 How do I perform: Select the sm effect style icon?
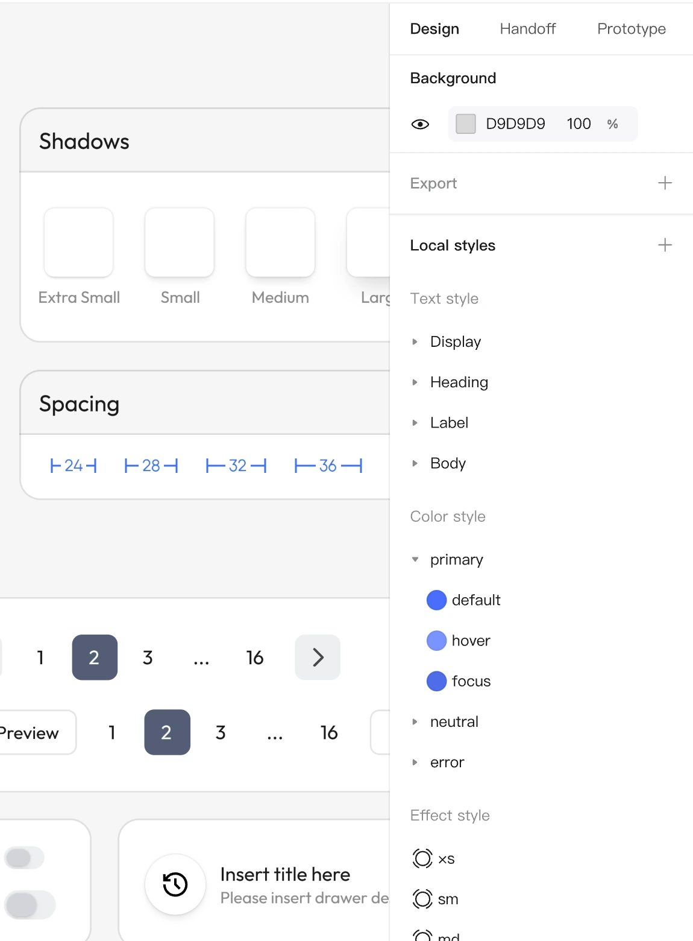point(422,899)
